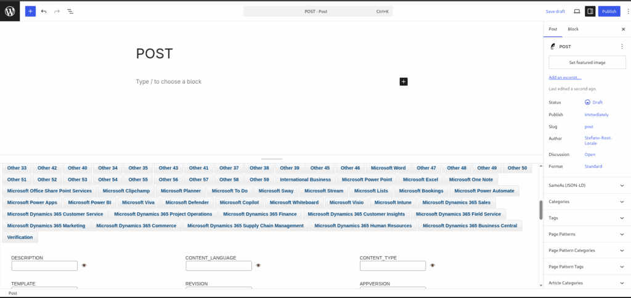Expand the Page Pattern Tags panel
The height and width of the screenshot is (298, 631).
point(587,267)
